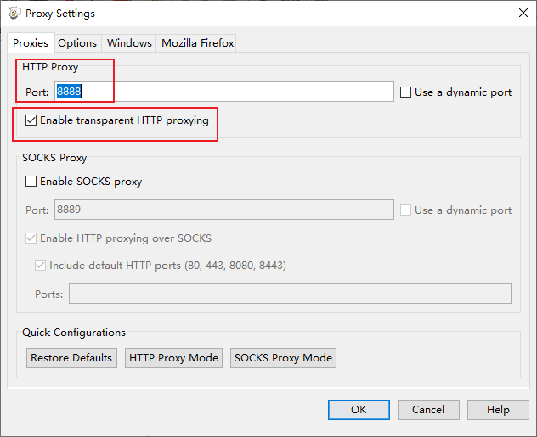Enable dynamic port for HTTP Proxy
The width and height of the screenshot is (537, 437).
point(406,92)
